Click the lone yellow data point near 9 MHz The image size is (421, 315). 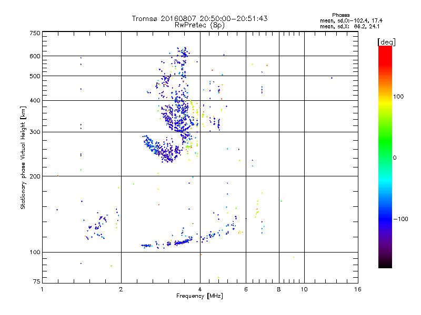[x=294, y=257]
